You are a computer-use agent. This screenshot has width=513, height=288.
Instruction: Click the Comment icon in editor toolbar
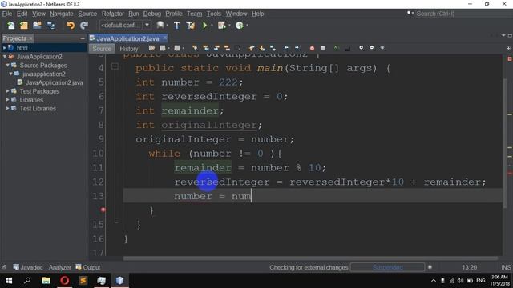[337, 48]
